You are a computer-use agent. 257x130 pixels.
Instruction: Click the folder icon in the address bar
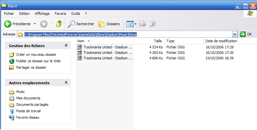[20, 34]
